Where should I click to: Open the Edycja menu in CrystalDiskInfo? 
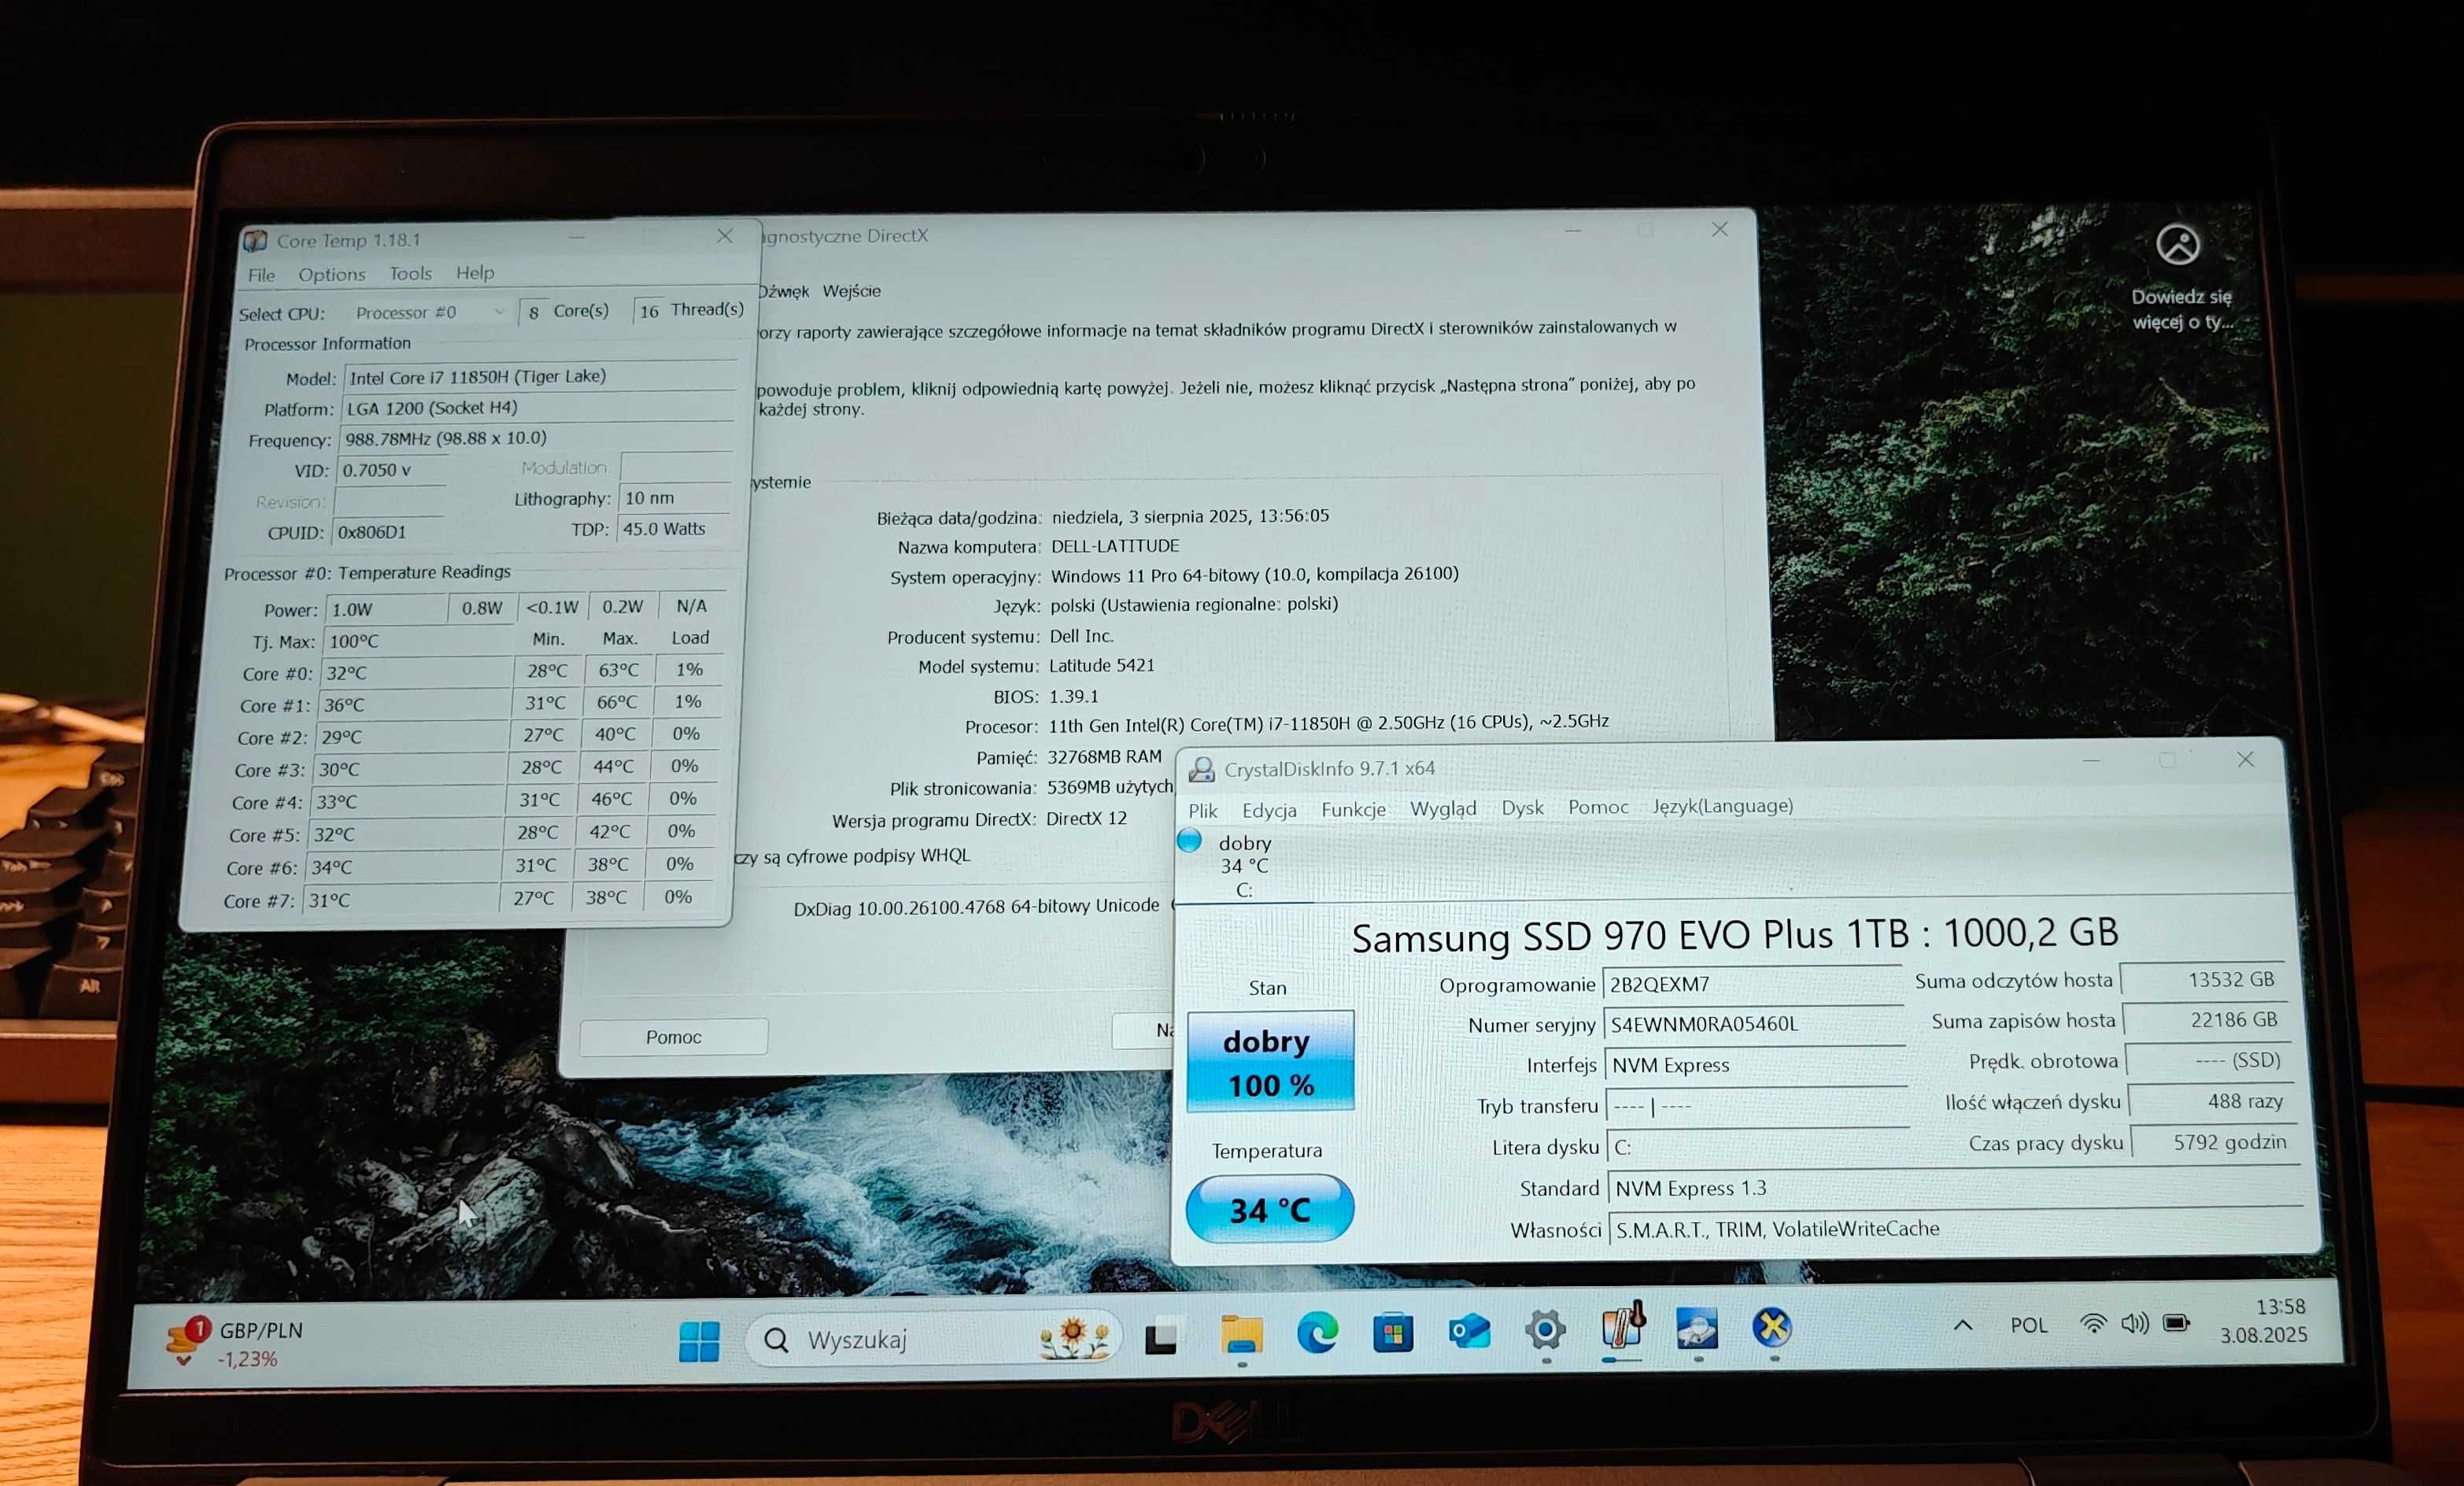pyautogui.click(x=1269, y=809)
